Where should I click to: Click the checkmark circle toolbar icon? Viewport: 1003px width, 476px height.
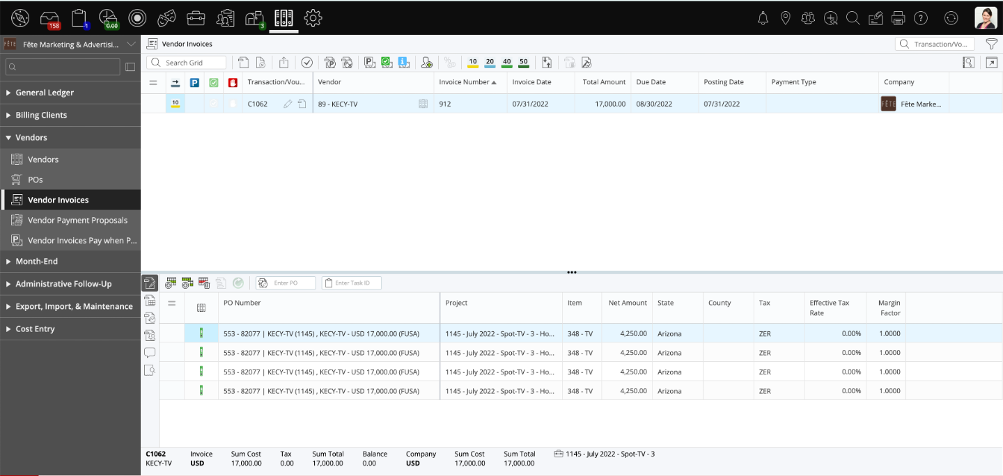(306, 63)
